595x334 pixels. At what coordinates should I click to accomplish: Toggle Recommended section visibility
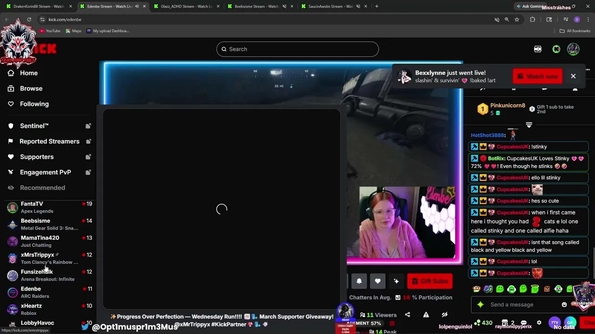(37, 187)
